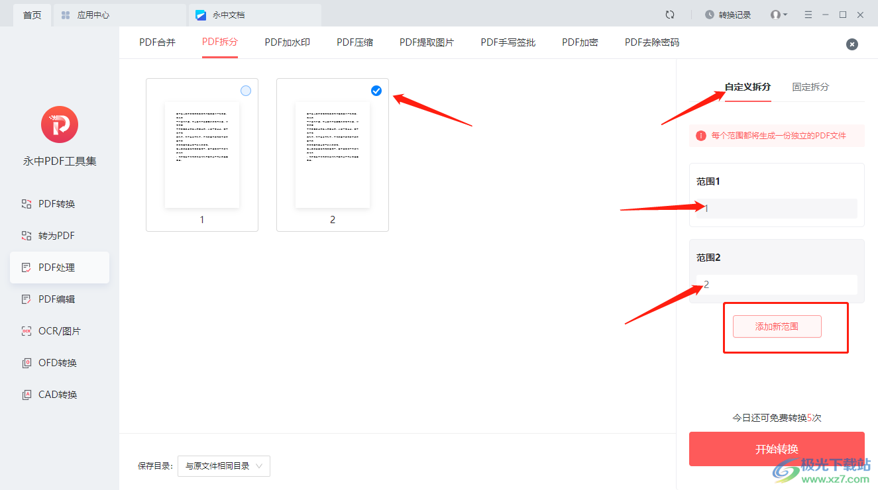Viewport: 878px width, 490px height.
Task: Click the clock icon beside 转换记录
Action: point(710,15)
